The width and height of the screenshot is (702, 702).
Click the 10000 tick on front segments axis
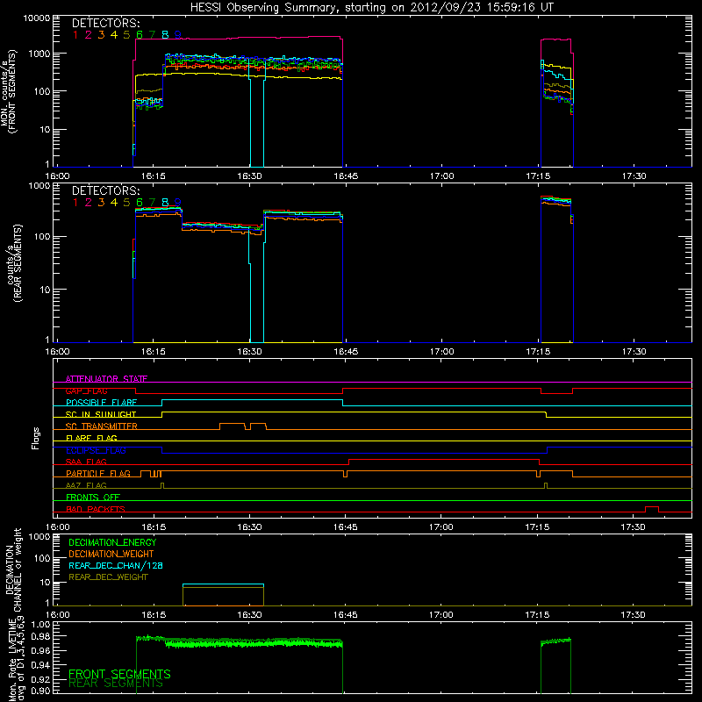[37, 18]
